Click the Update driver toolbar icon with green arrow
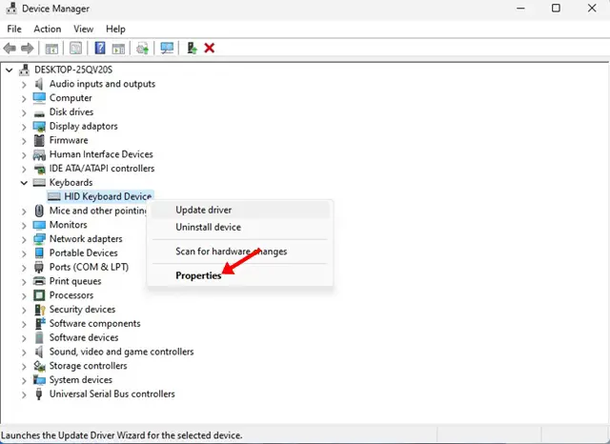 point(192,49)
